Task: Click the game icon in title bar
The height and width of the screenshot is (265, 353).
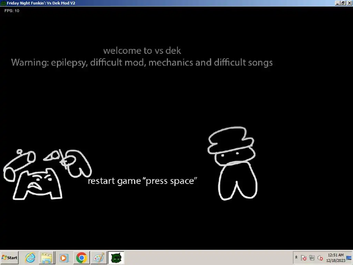Action: [3, 3]
